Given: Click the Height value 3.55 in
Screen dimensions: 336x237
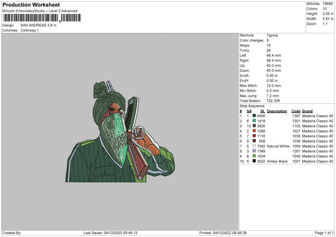Looking at the screenshot, I should [x=328, y=13].
